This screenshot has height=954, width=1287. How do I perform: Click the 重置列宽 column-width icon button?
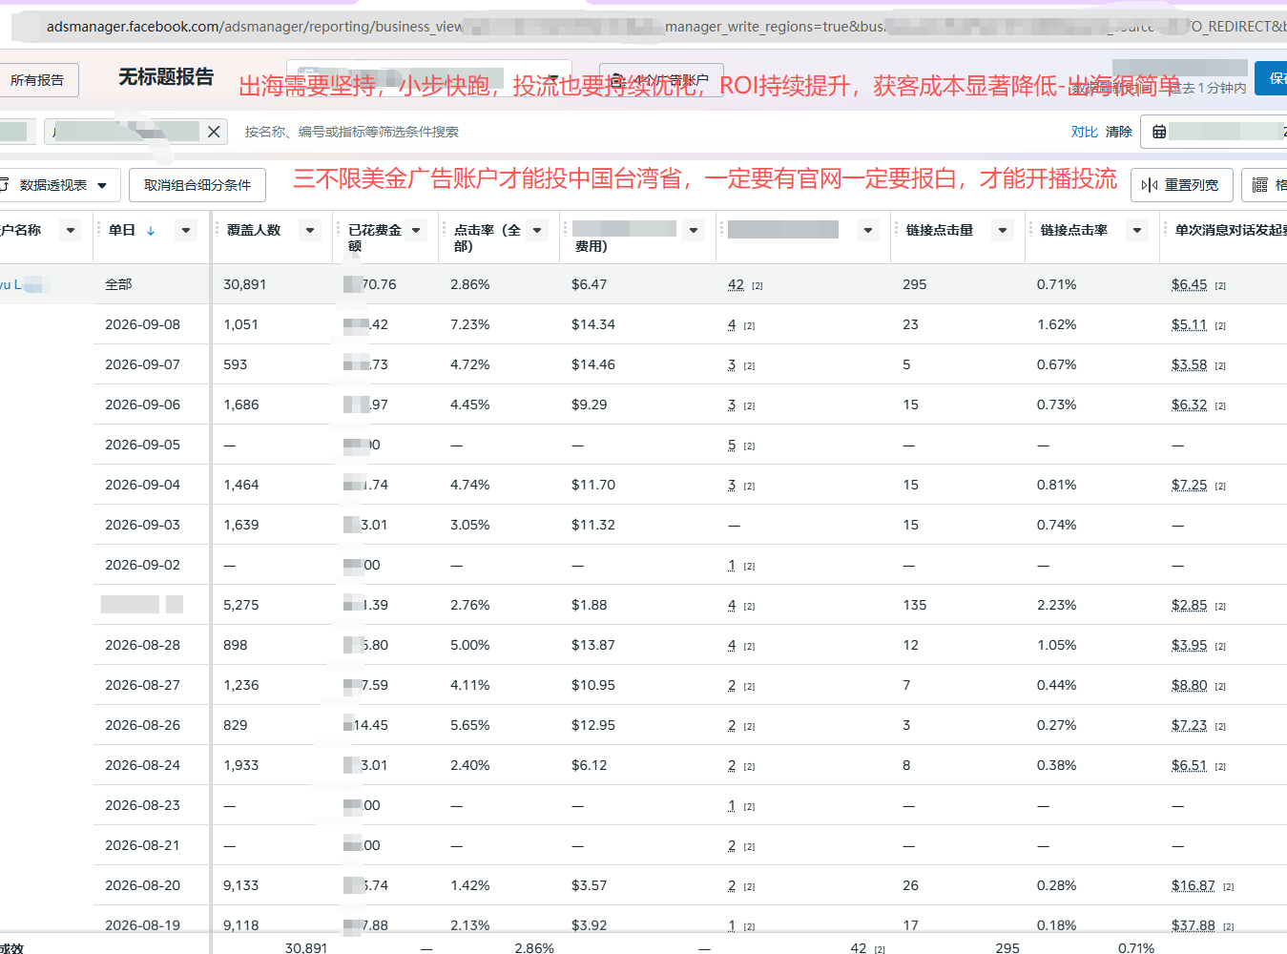pyautogui.click(x=1182, y=185)
